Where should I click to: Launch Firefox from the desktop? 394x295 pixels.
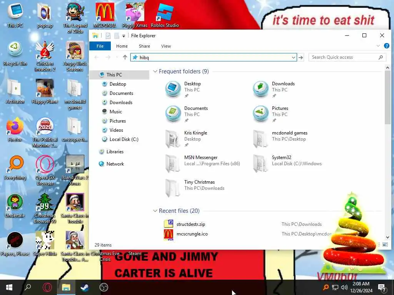(x=15, y=129)
